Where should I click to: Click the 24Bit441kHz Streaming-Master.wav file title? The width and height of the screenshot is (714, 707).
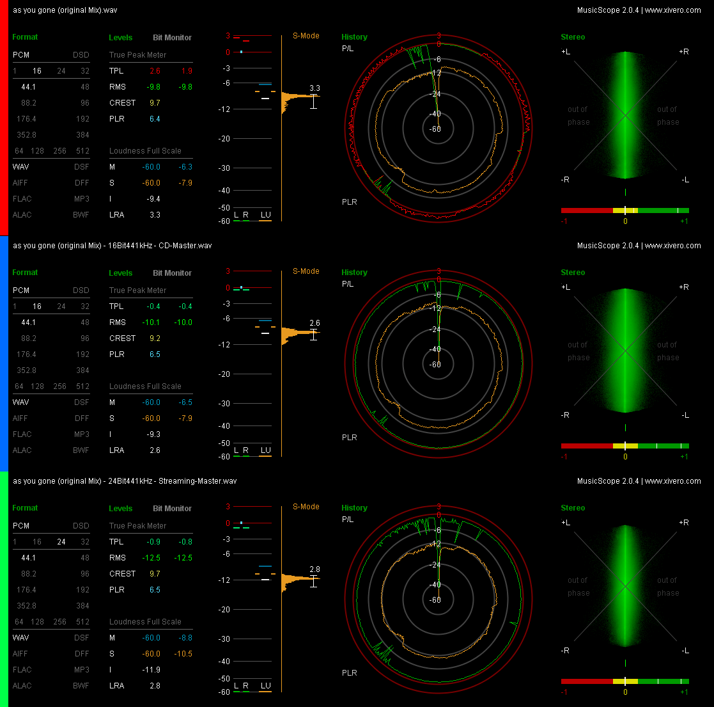125,481
